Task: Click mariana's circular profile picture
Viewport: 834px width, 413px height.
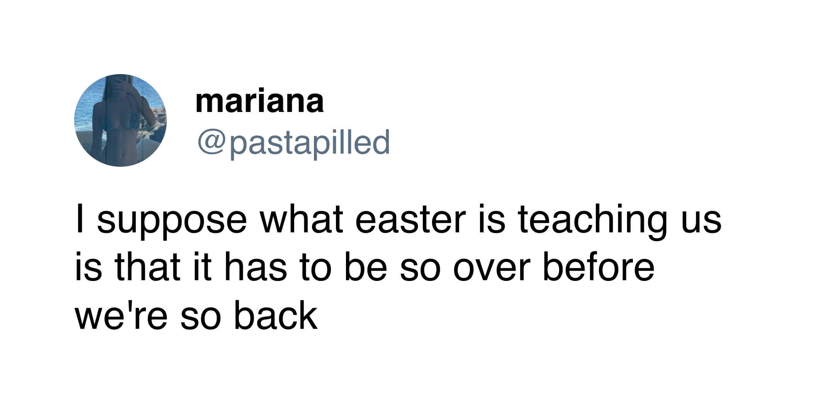Action: (x=120, y=120)
